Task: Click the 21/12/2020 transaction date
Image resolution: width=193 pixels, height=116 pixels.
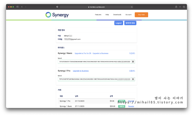Action: tap(80, 101)
